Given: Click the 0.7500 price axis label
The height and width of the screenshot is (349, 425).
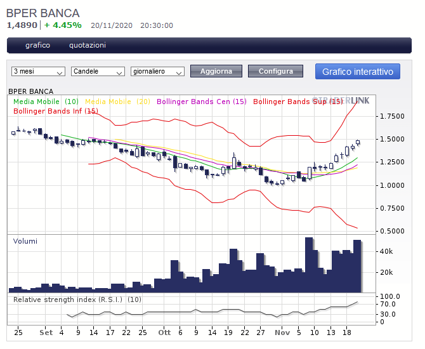Looking at the screenshot, I should 392,208.
